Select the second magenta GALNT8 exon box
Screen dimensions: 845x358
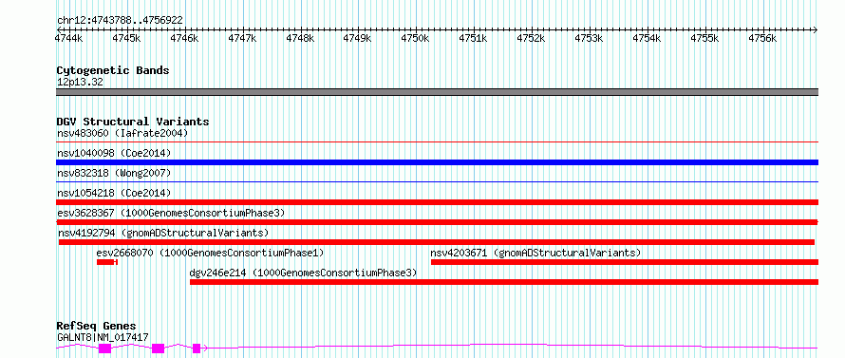click(158, 349)
